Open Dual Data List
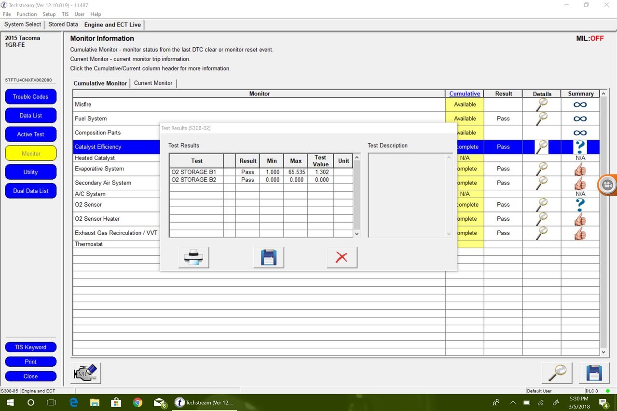 point(30,191)
